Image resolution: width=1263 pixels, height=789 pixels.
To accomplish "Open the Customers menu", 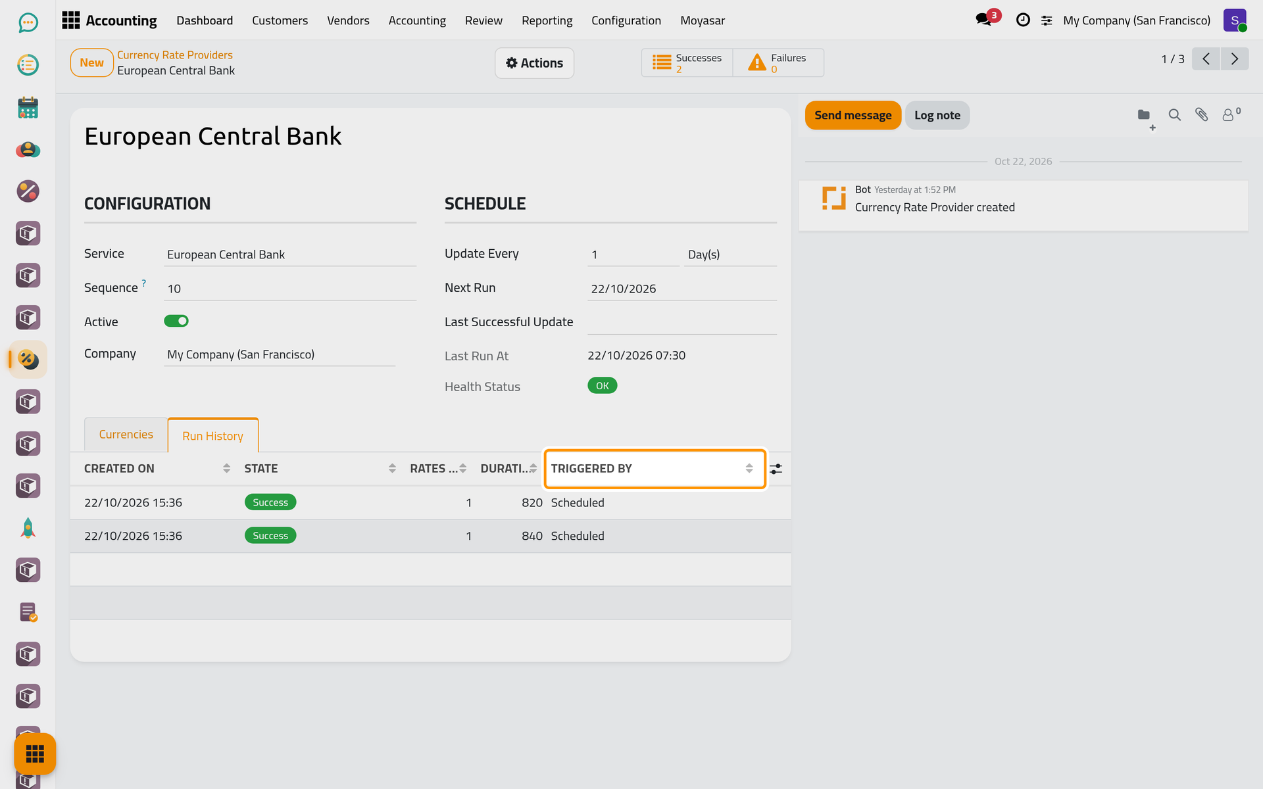I will pyautogui.click(x=280, y=20).
